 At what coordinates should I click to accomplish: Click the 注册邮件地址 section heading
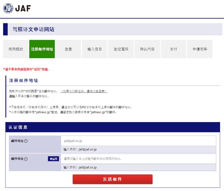[24, 80]
